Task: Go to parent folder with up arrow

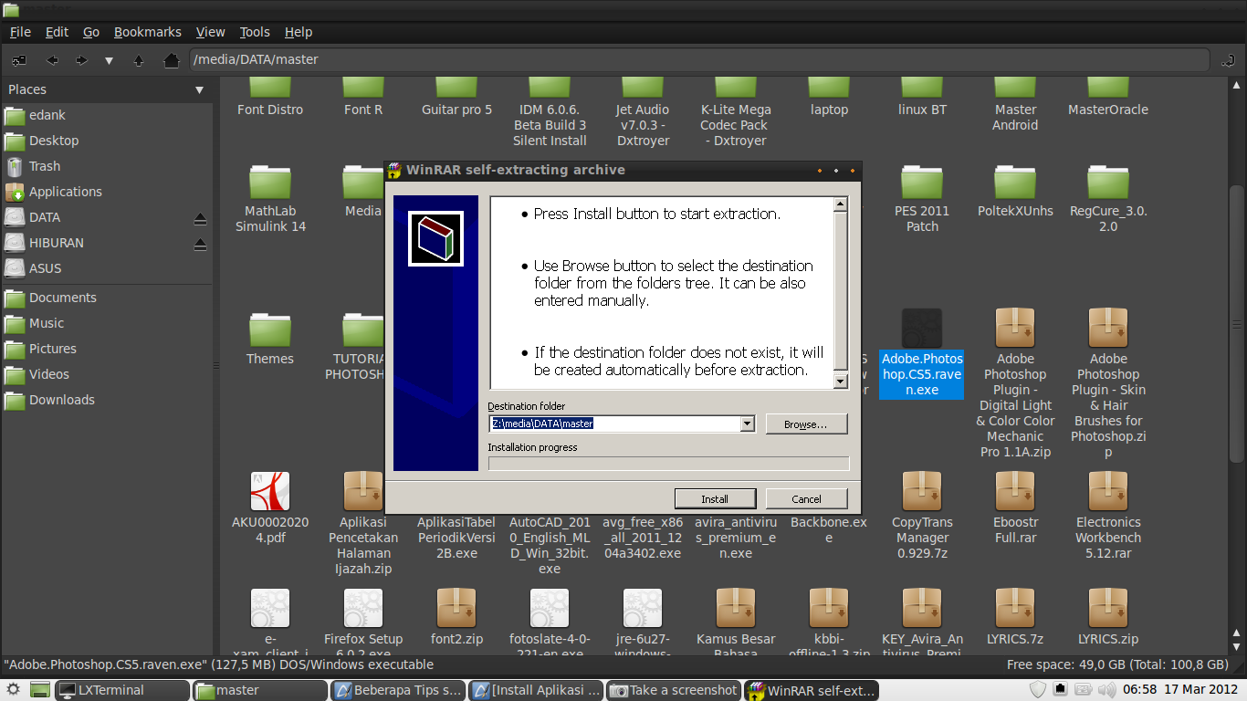Action: pyautogui.click(x=139, y=60)
